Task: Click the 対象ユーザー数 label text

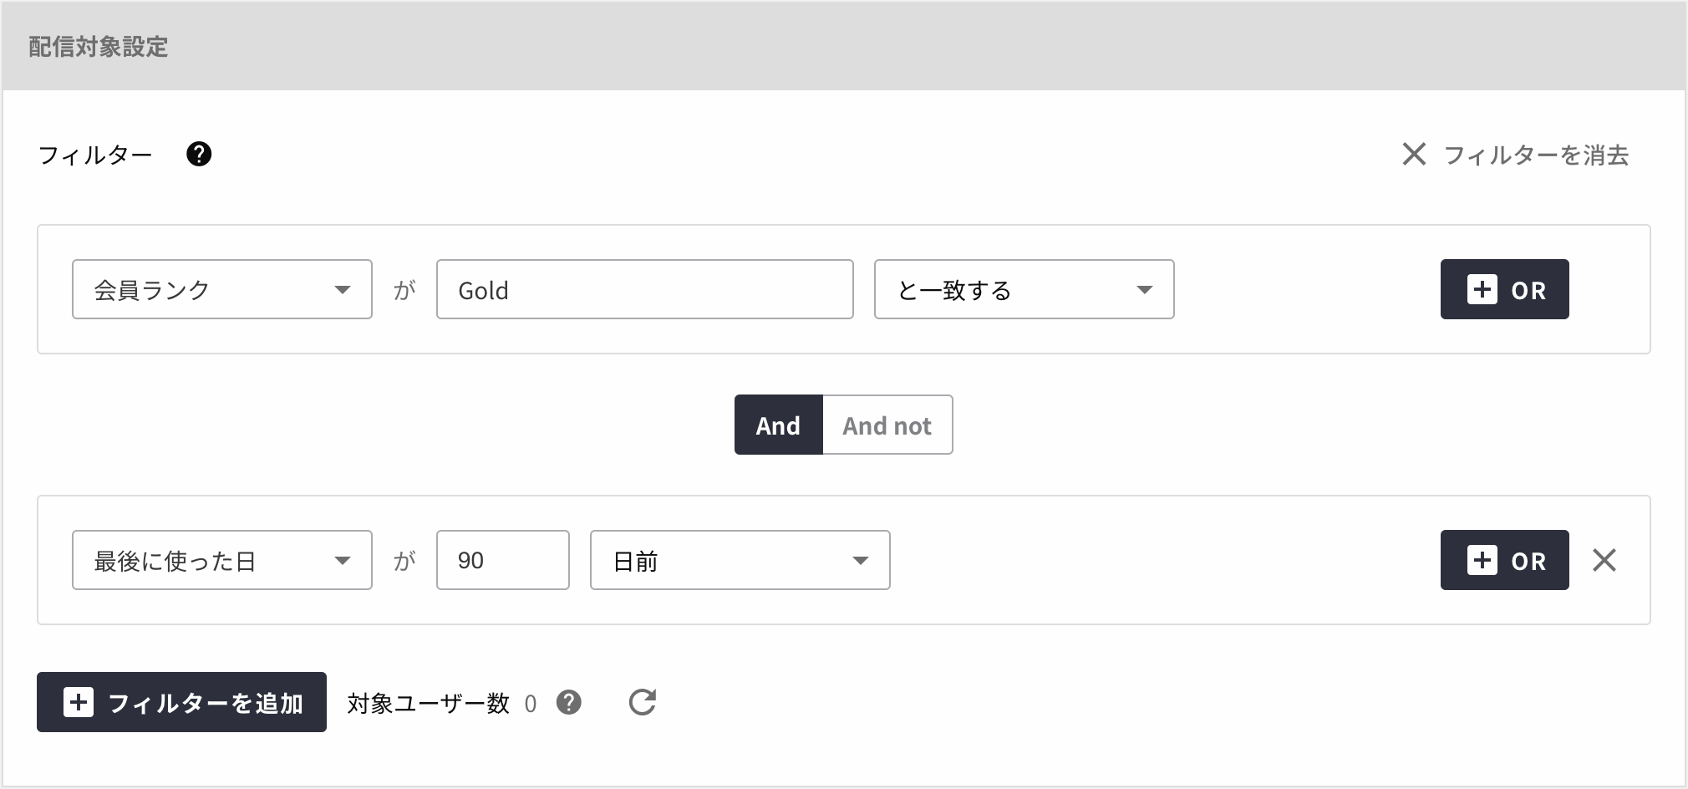Action: point(428,704)
